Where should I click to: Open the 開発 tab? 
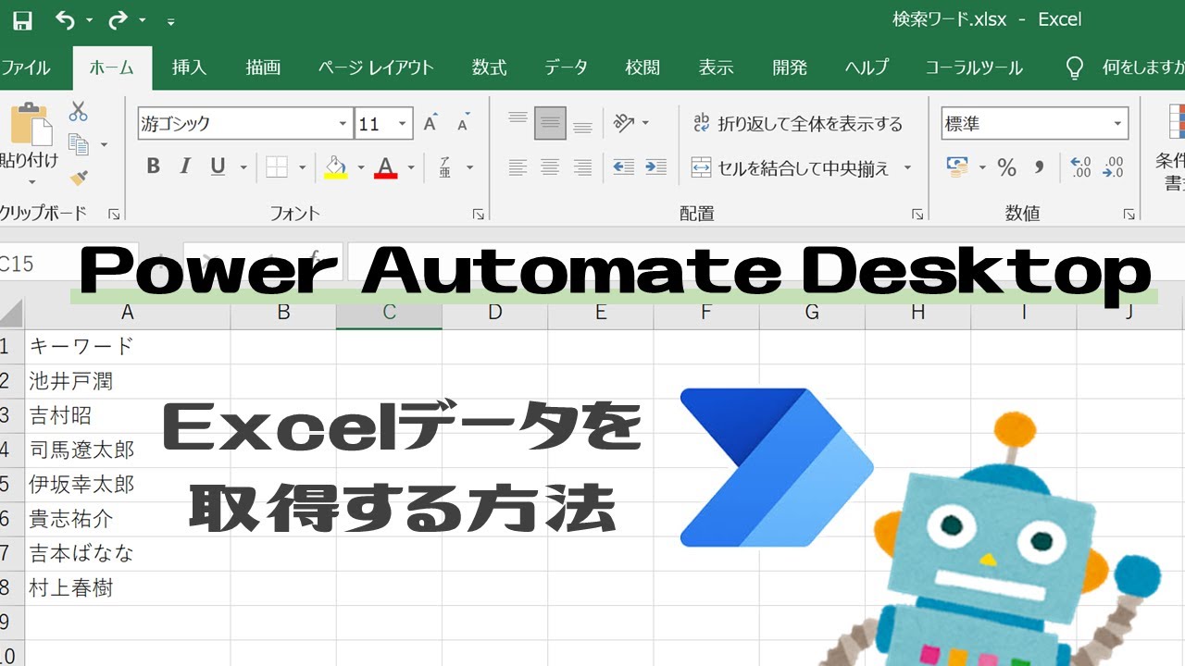790,68
